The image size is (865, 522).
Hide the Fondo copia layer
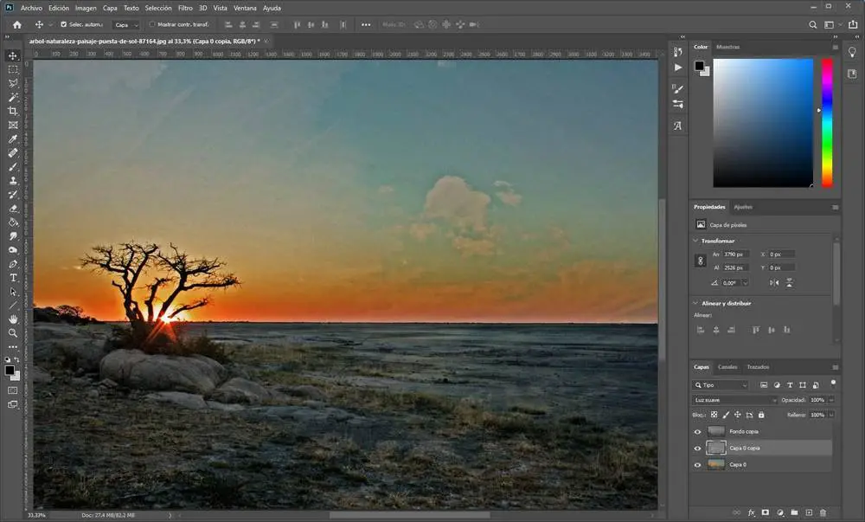point(698,431)
